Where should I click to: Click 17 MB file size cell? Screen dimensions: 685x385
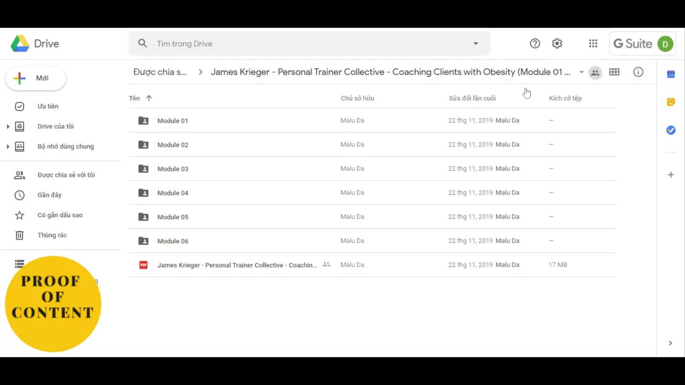pos(558,265)
